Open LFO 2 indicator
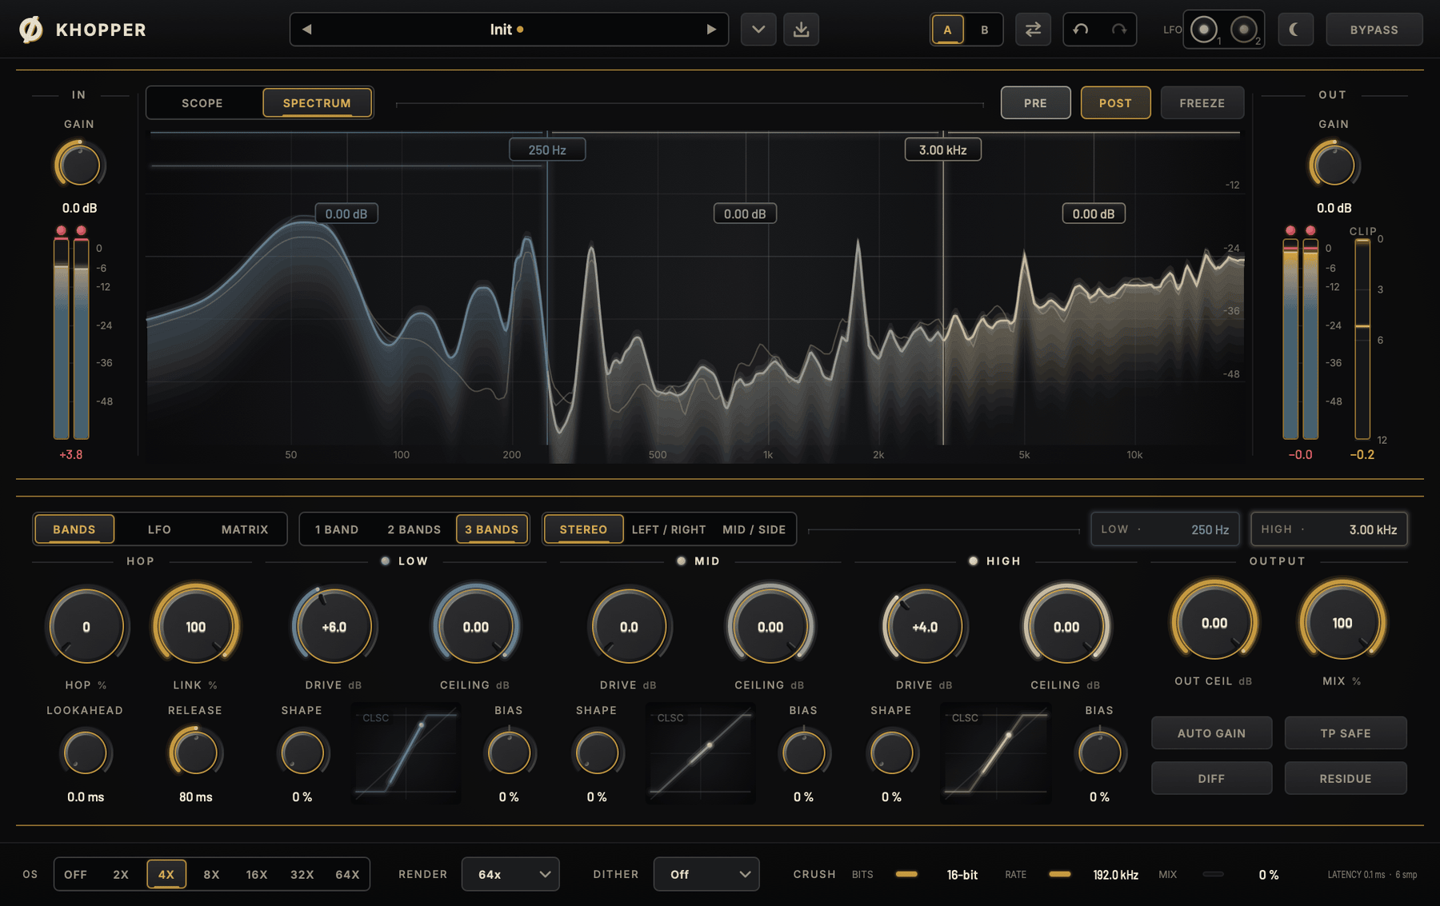Screen dimensions: 1440x906 coord(1243,30)
